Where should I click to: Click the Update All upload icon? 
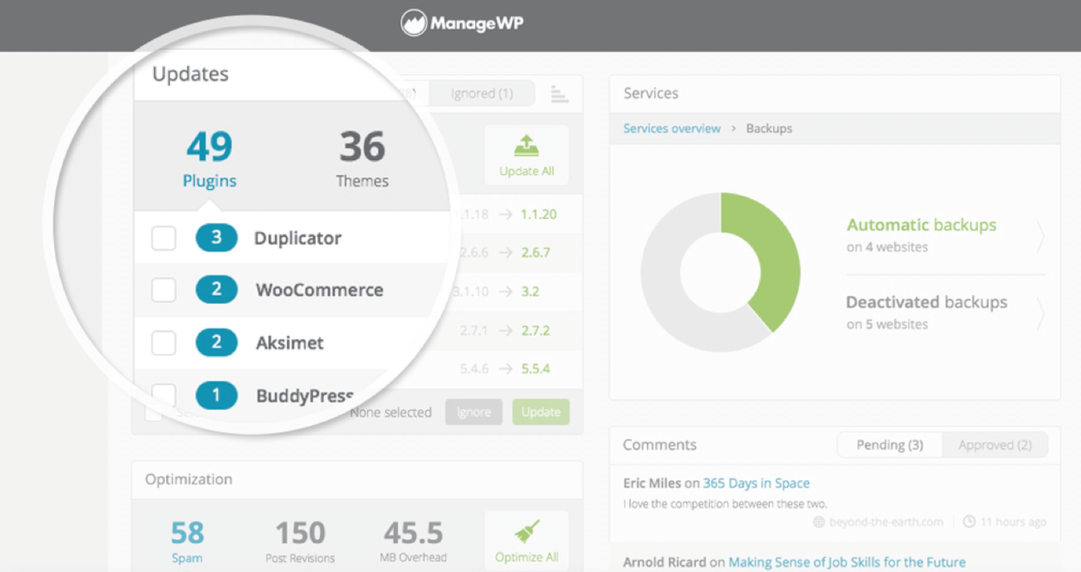pos(526,146)
